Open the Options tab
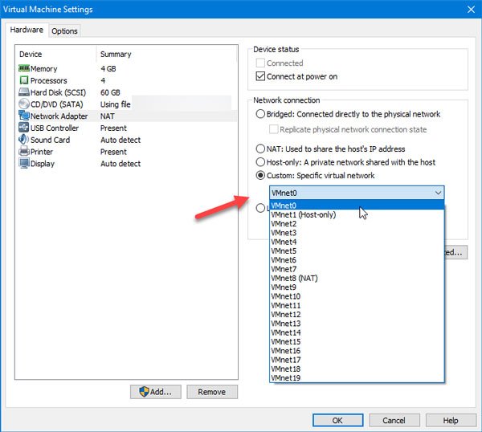 [64, 31]
